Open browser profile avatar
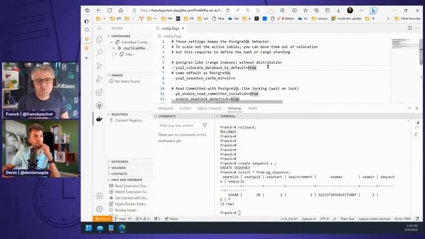The height and width of the screenshot is (239, 425). click(x=350, y=11)
